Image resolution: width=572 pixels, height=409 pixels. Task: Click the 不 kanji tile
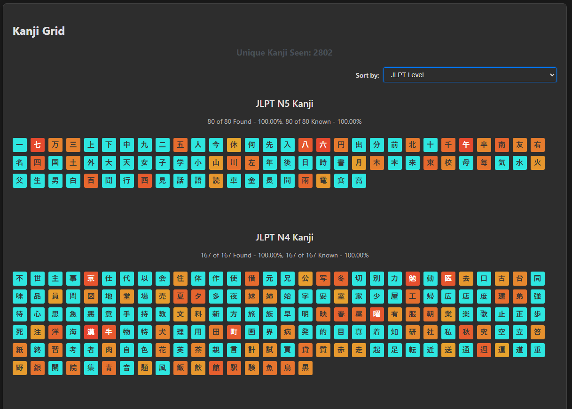point(20,279)
